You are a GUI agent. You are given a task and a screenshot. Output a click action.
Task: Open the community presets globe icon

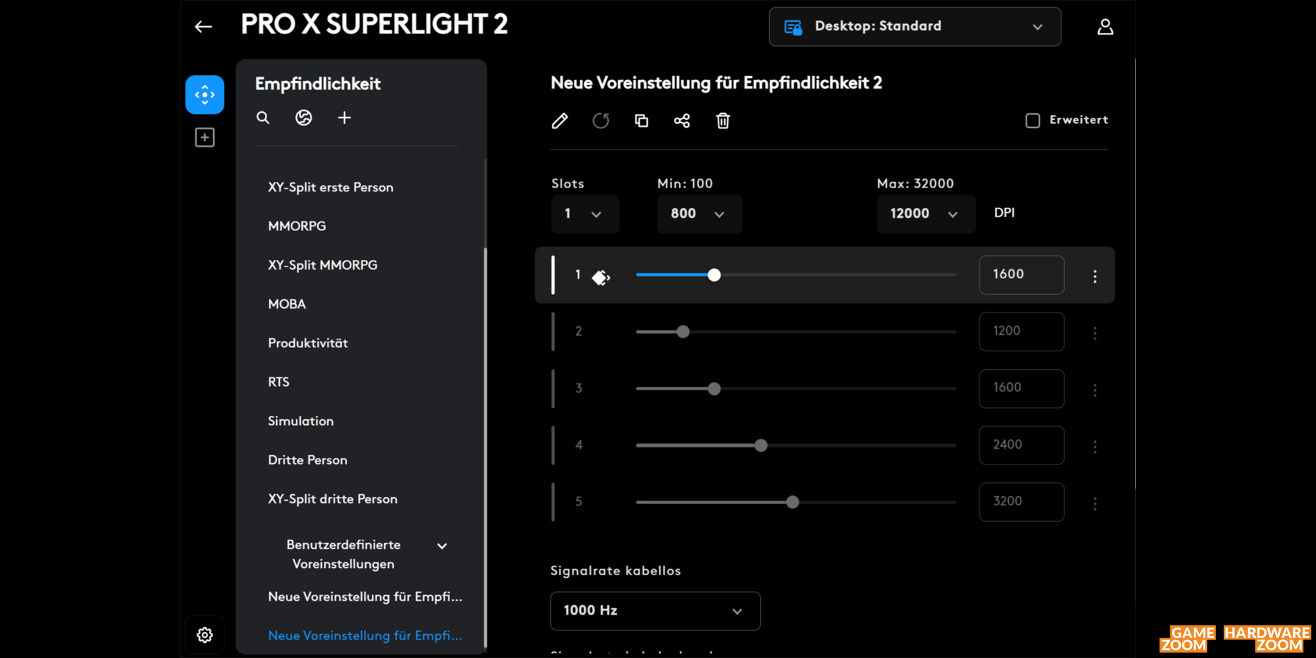(303, 118)
